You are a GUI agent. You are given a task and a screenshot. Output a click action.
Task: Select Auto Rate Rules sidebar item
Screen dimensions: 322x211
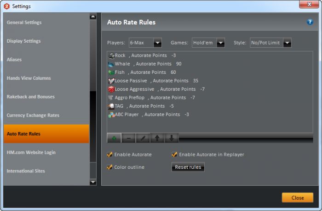46,134
